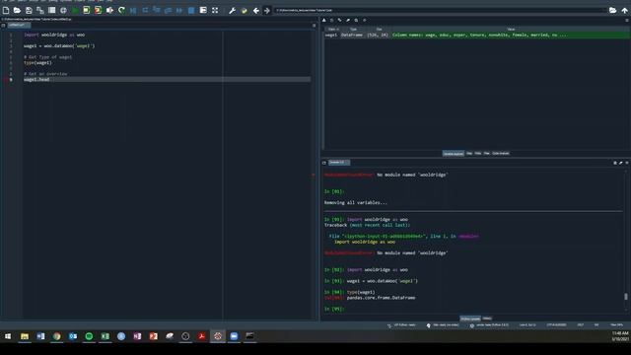Switch to the IPython console tab
The image size is (631, 355).
click(470, 319)
